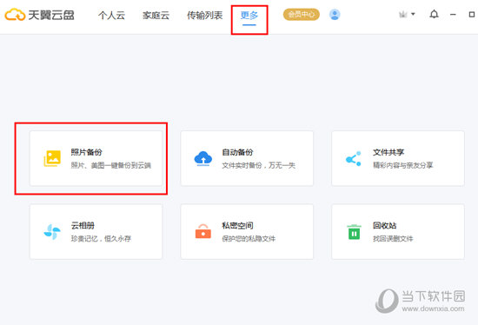This screenshot has height=325, width=478.
Task: Open the 会员中心 button
Action: (x=302, y=14)
